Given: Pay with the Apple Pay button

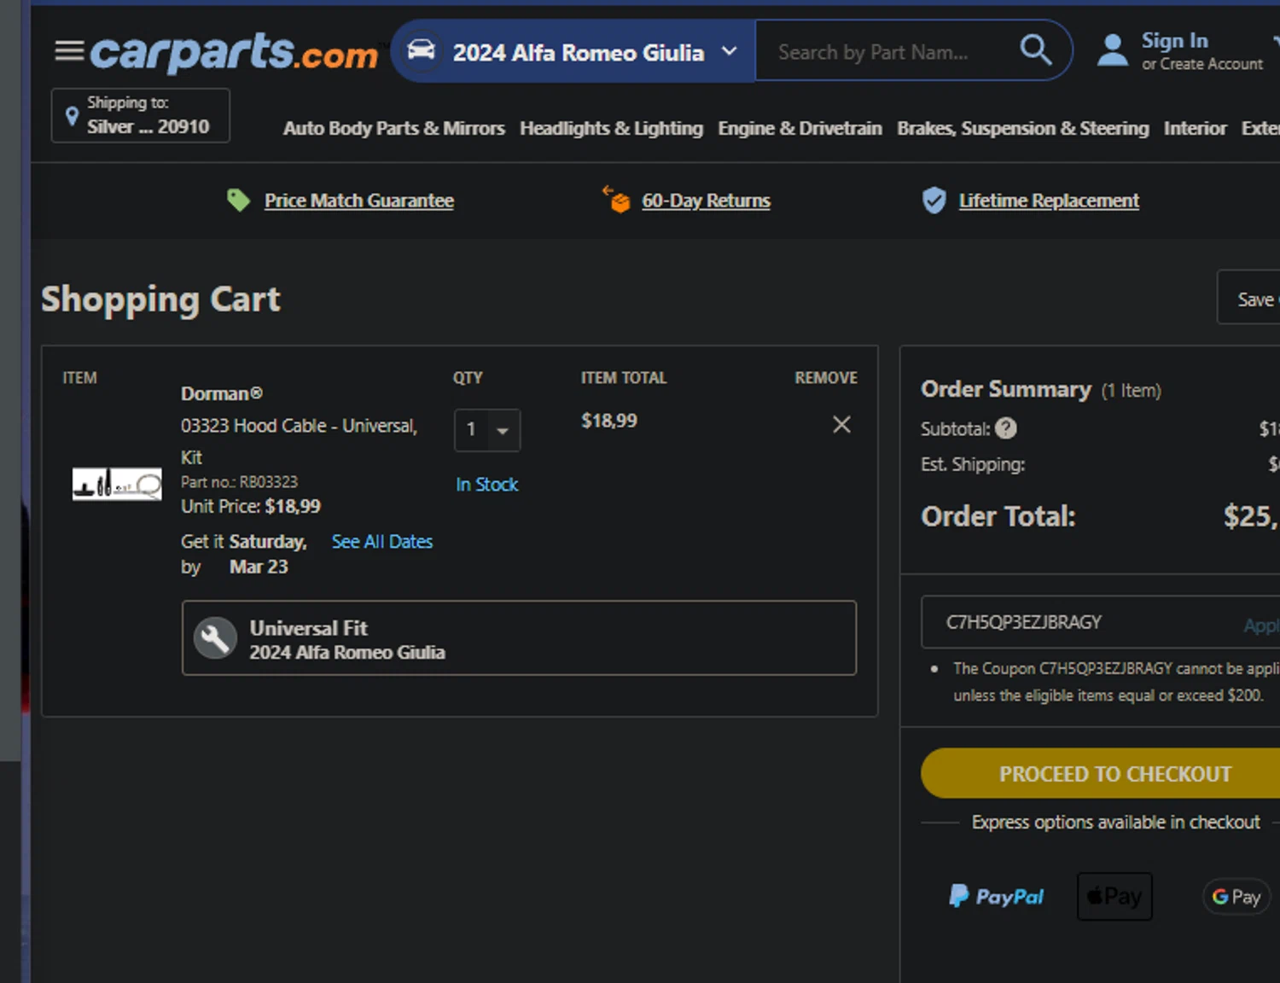Looking at the screenshot, I should click(x=1114, y=896).
